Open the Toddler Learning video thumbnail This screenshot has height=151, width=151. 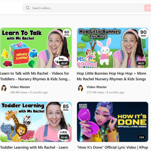(x=36, y=122)
